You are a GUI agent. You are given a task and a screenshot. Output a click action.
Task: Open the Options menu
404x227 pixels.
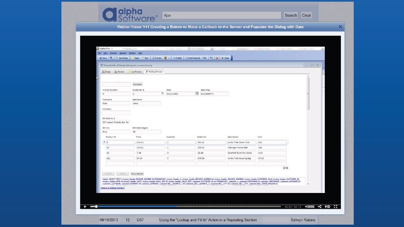pos(123,53)
